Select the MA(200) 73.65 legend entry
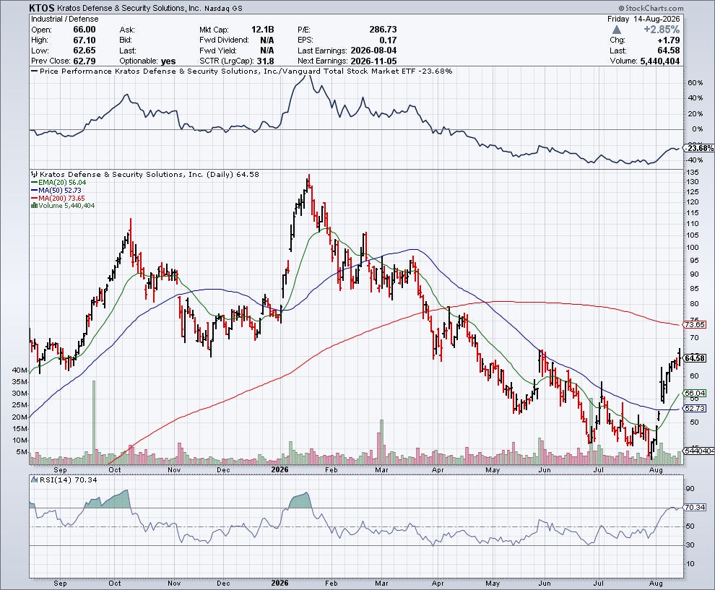The height and width of the screenshot is (590, 715). (58, 199)
